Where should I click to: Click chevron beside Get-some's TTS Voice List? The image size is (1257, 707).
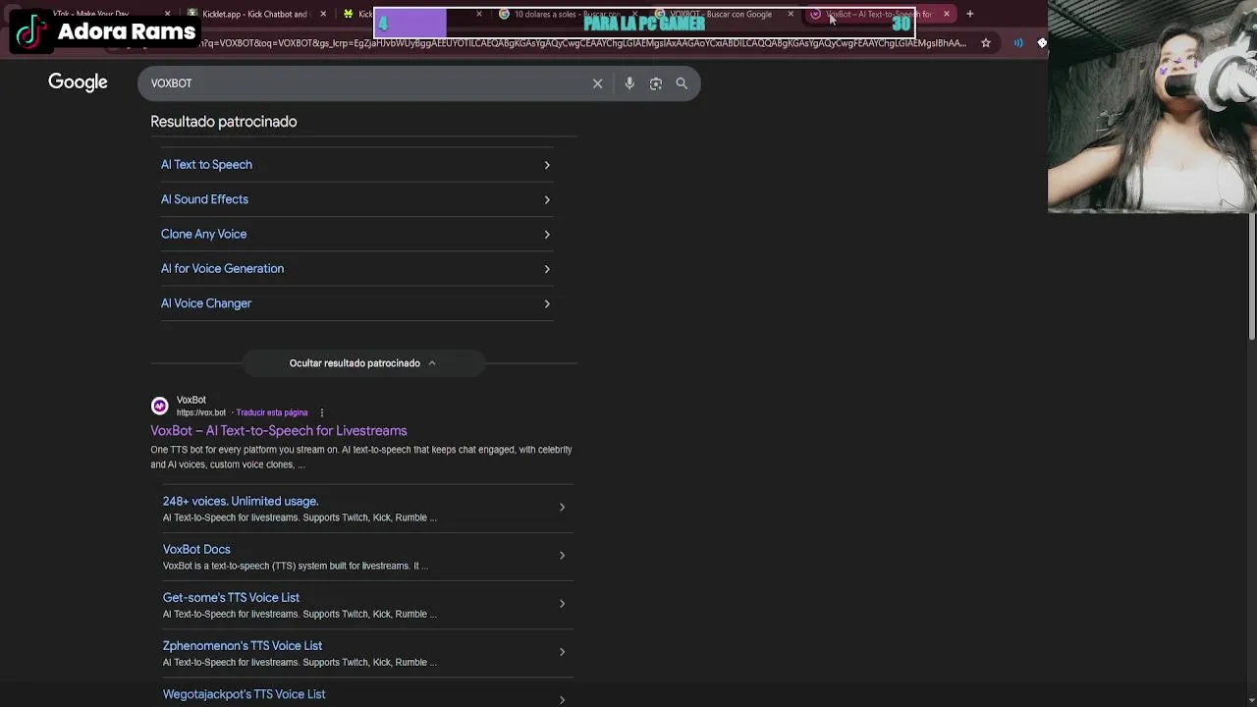click(x=562, y=604)
